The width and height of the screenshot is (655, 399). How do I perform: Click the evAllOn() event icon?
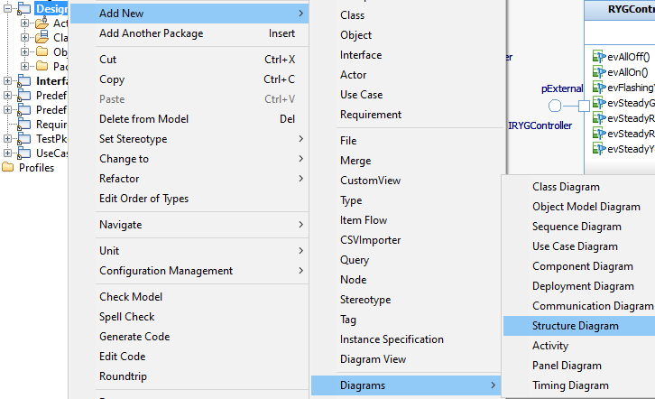[598, 71]
